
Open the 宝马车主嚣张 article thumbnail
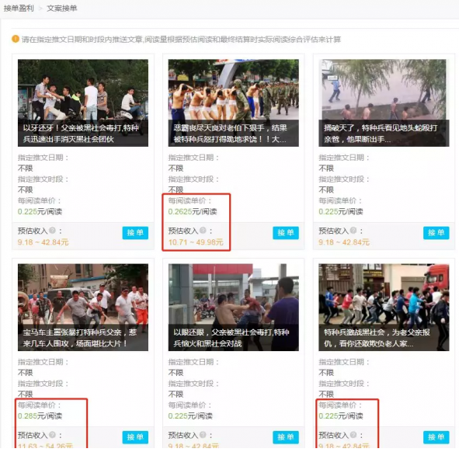[x=83, y=308]
